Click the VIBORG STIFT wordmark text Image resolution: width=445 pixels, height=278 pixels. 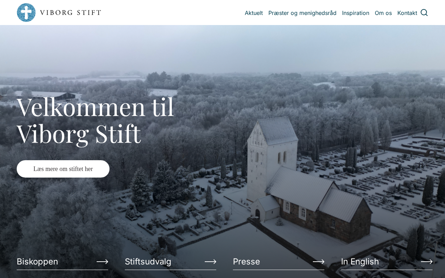[71, 13]
